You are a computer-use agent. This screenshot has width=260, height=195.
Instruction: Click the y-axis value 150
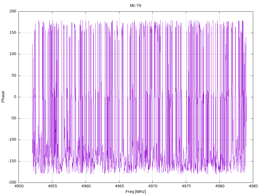pos(13,33)
